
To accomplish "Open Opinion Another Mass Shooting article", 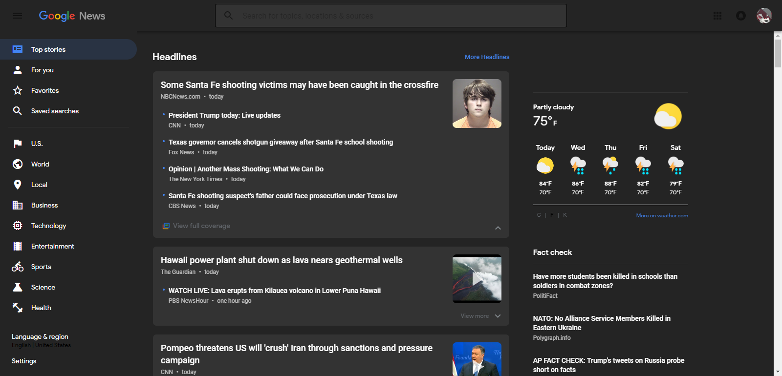I will [x=246, y=169].
